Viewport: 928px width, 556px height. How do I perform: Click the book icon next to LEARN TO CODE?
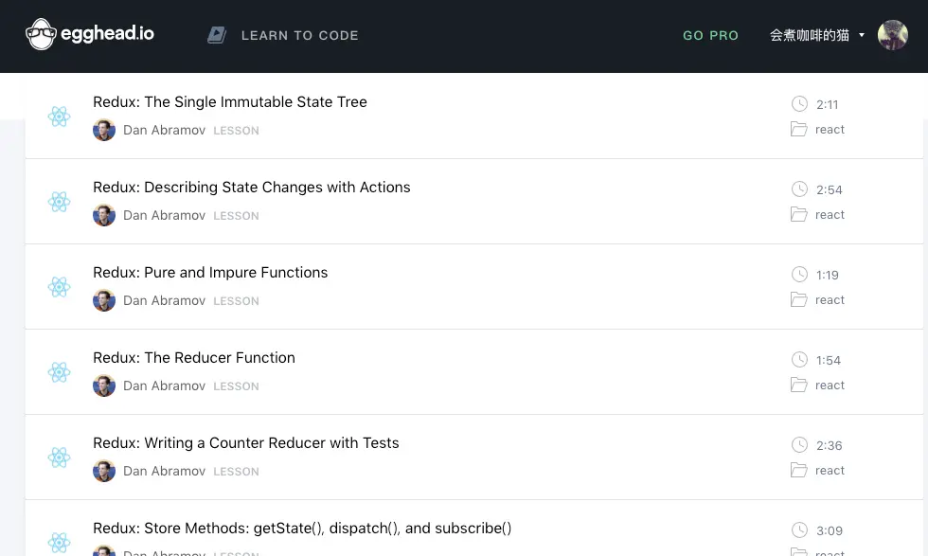coord(216,34)
